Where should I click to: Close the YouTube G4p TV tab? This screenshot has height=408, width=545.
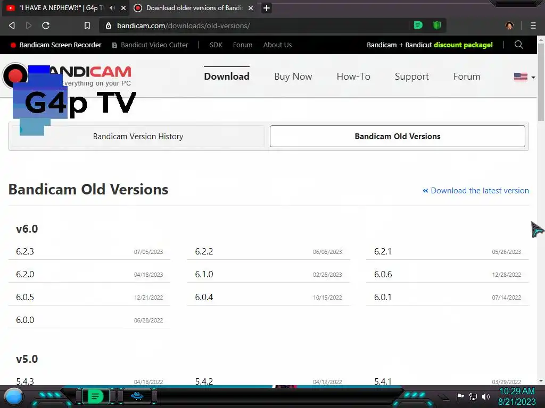point(123,8)
